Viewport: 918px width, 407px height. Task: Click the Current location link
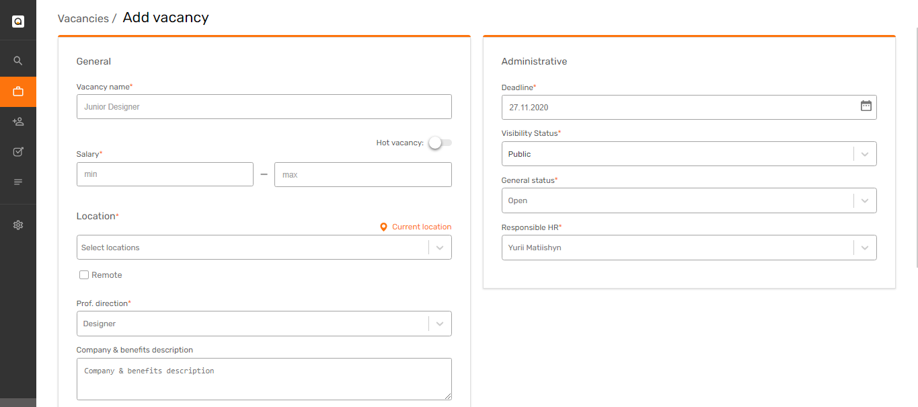[422, 227]
